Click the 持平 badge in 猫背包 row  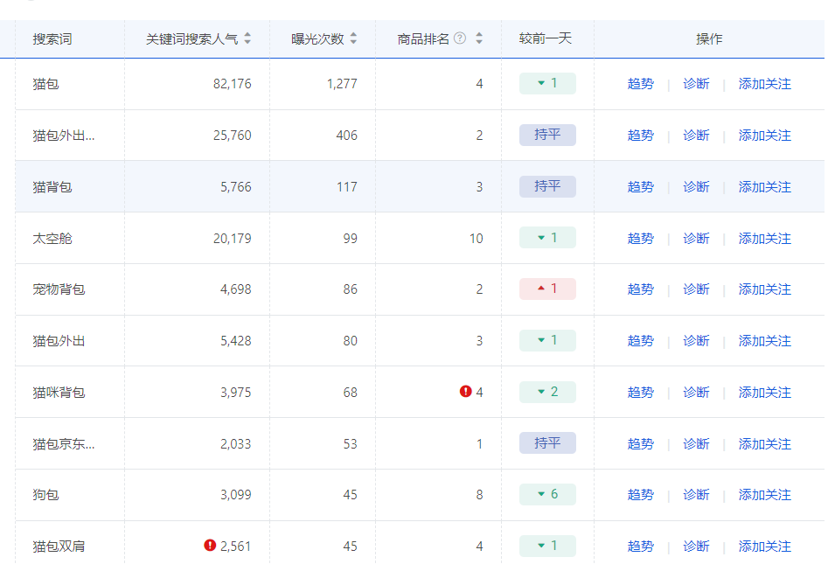pos(547,186)
